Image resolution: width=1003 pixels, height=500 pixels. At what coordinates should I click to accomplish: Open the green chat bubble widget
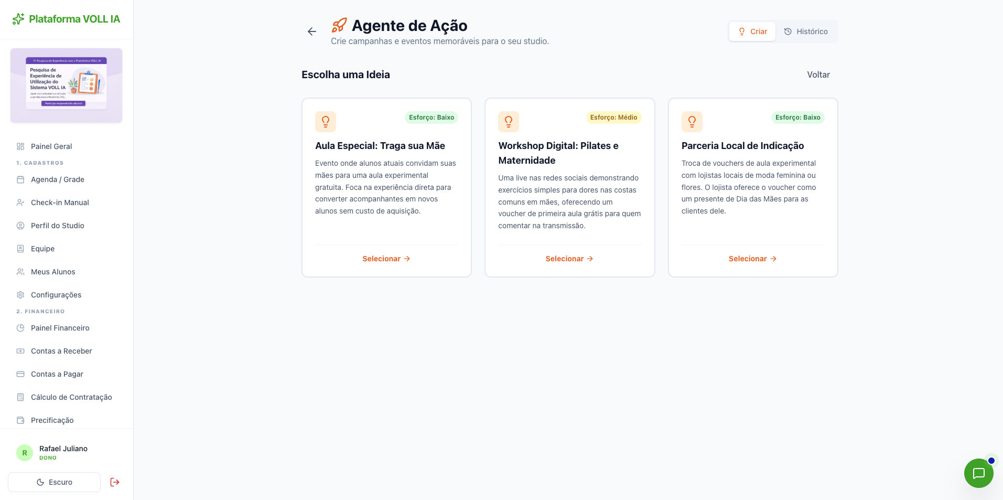click(978, 473)
